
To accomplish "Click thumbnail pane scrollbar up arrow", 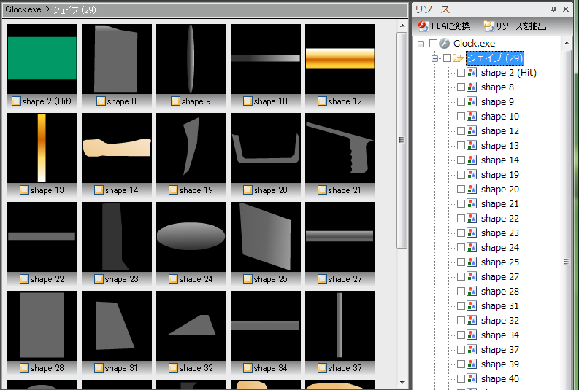I will (x=402, y=26).
